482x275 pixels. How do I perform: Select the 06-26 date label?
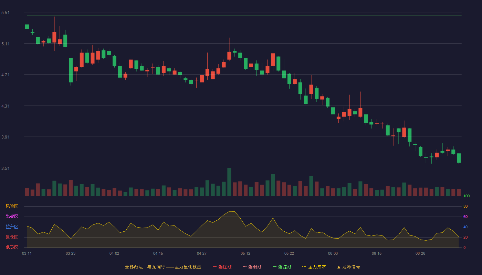(x=420, y=254)
